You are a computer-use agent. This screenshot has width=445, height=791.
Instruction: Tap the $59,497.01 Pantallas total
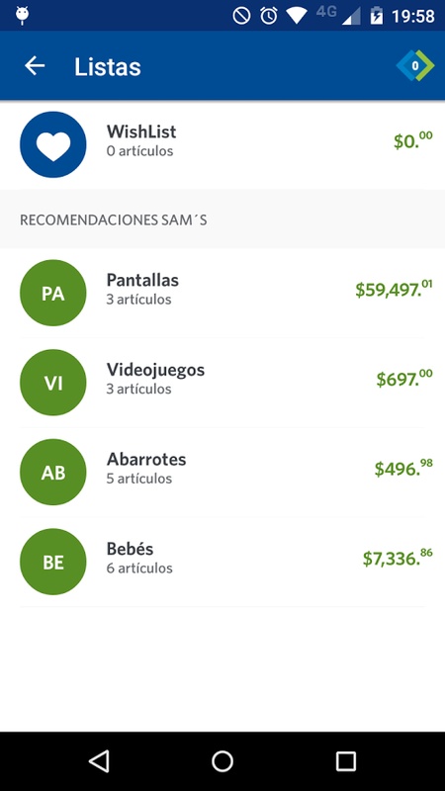click(394, 289)
